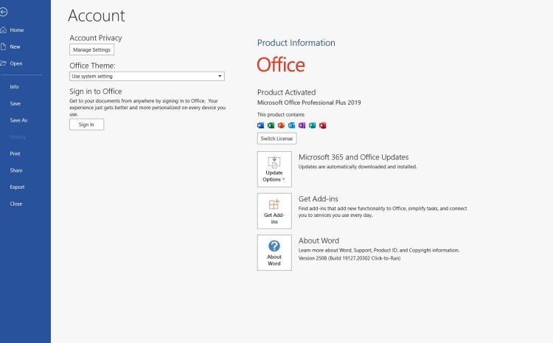The image size is (553, 343).
Task: Click the back arrow icon
Action: pyautogui.click(x=3, y=12)
